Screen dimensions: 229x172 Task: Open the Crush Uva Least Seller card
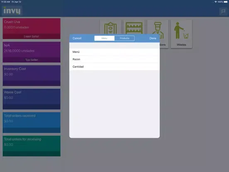(x=32, y=29)
